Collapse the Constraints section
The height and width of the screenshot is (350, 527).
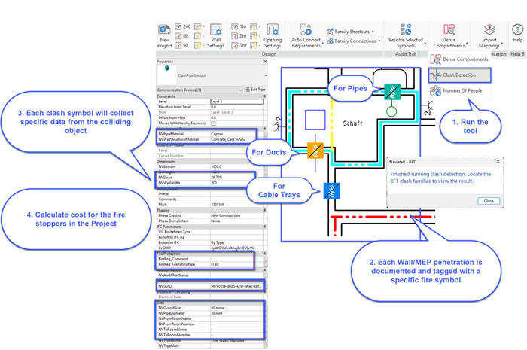point(264,96)
